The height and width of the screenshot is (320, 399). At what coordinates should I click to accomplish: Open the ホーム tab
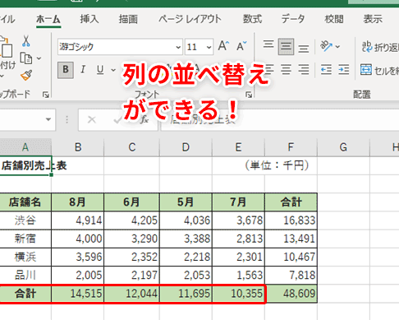click(48, 19)
